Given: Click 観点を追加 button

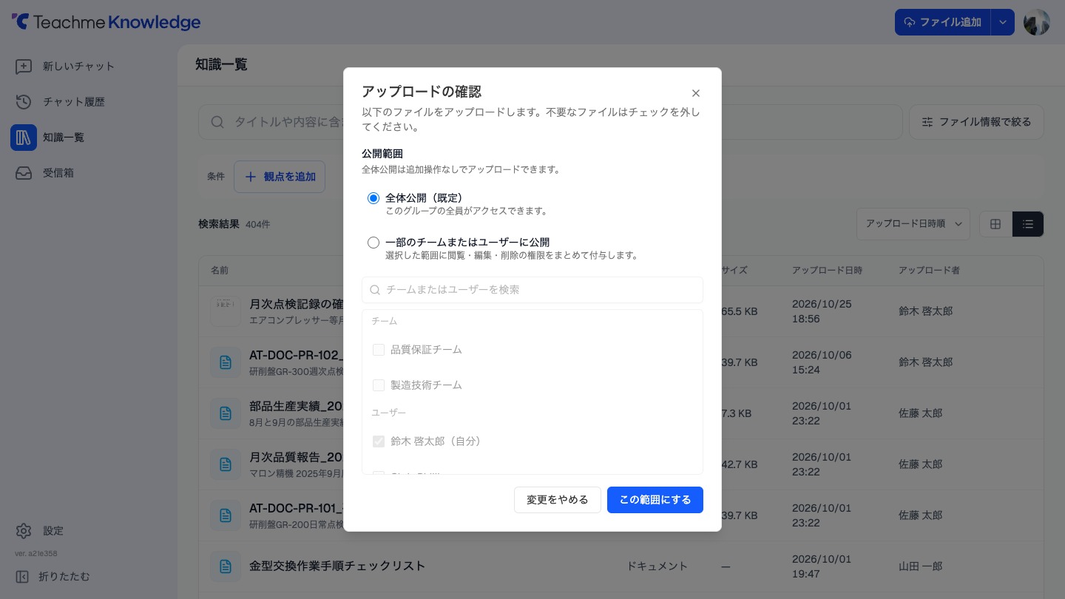Looking at the screenshot, I should pos(280,177).
